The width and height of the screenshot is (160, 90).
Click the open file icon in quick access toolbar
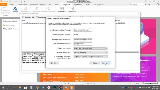tap(4, 1)
